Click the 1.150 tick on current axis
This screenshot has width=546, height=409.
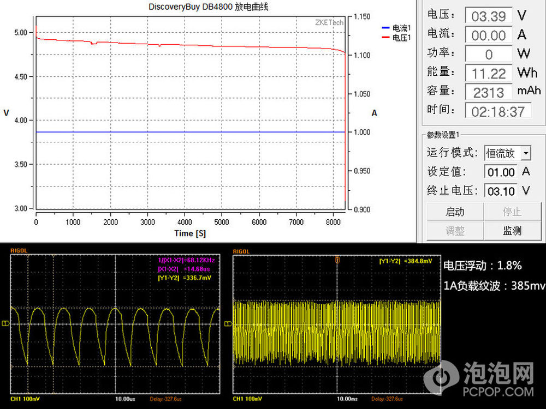362,17
